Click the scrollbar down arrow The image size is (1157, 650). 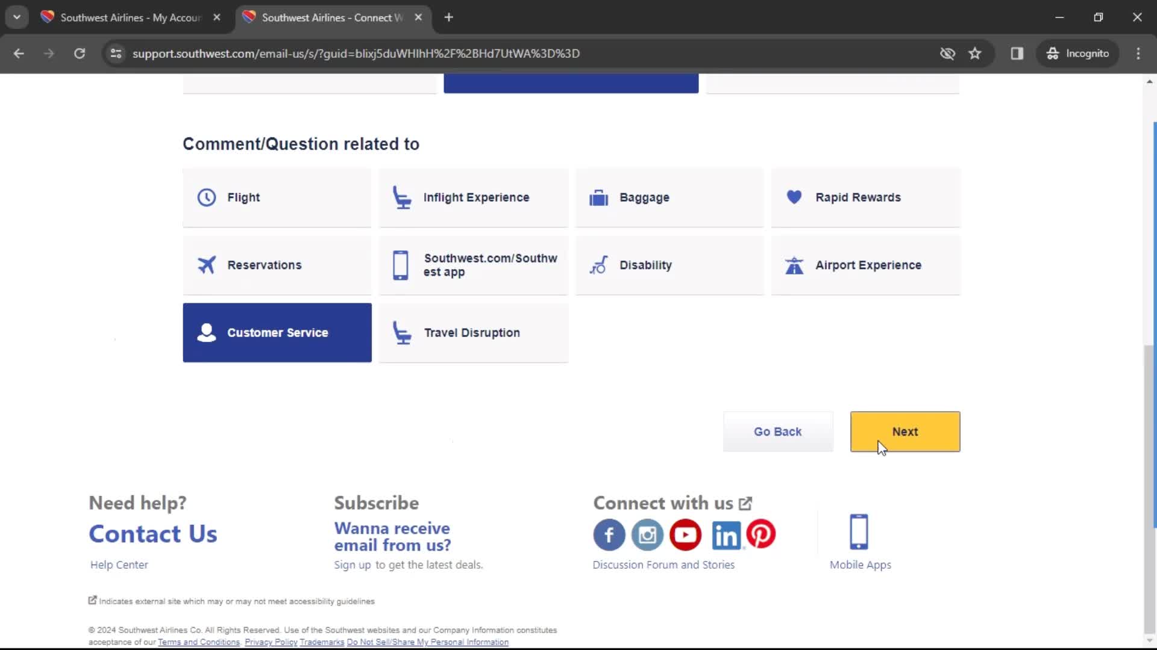point(1150,641)
